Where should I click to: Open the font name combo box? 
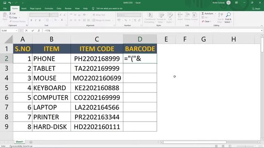pos(40,15)
